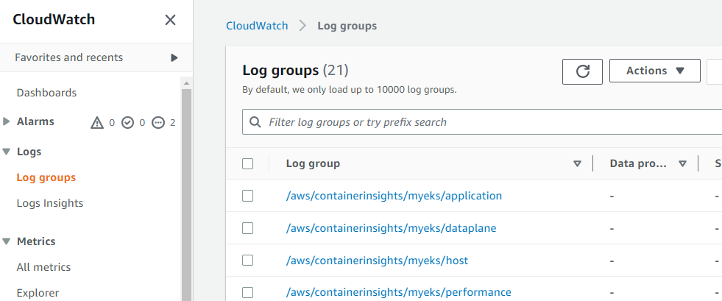Toggle the select all log groups checkbox
This screenshot has height=301, width=722.
[248, 163]
